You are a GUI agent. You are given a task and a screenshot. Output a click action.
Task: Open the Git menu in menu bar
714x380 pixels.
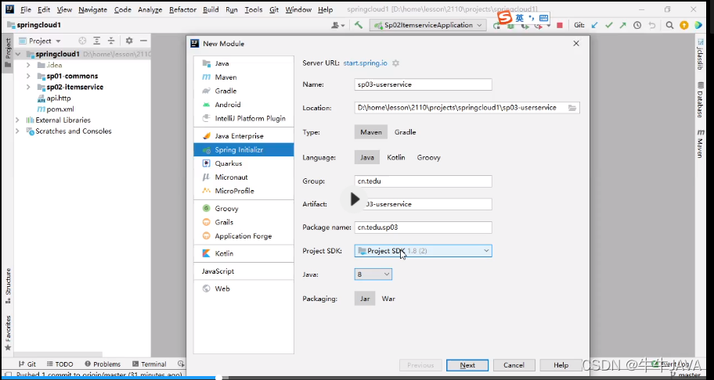click(x=274, y=9)
